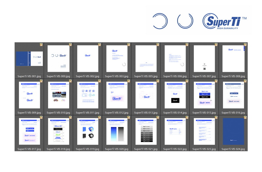Click the badge icon on SuperTi VIS 014.jpg

pos(187,81)
